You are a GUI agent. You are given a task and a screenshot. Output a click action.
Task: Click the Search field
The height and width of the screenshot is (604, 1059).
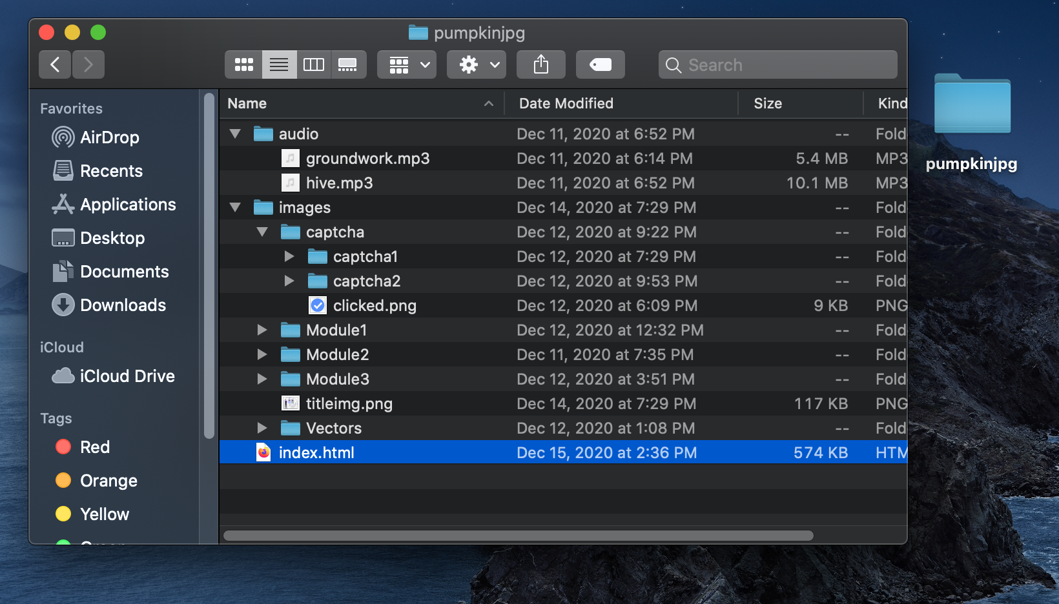(778, 65)
